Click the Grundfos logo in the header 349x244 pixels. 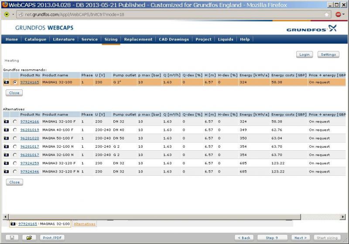click(x=311, y=29)
